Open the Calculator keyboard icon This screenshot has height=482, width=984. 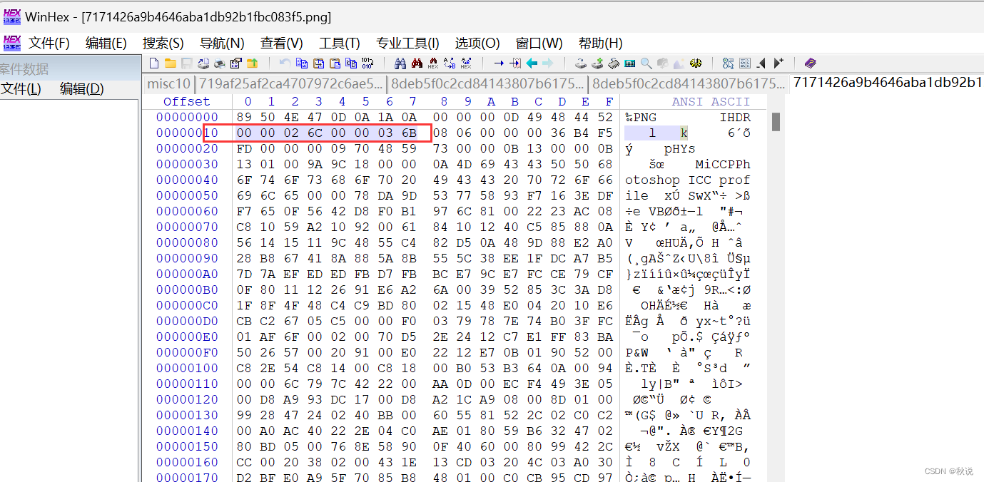pos(629,63)
